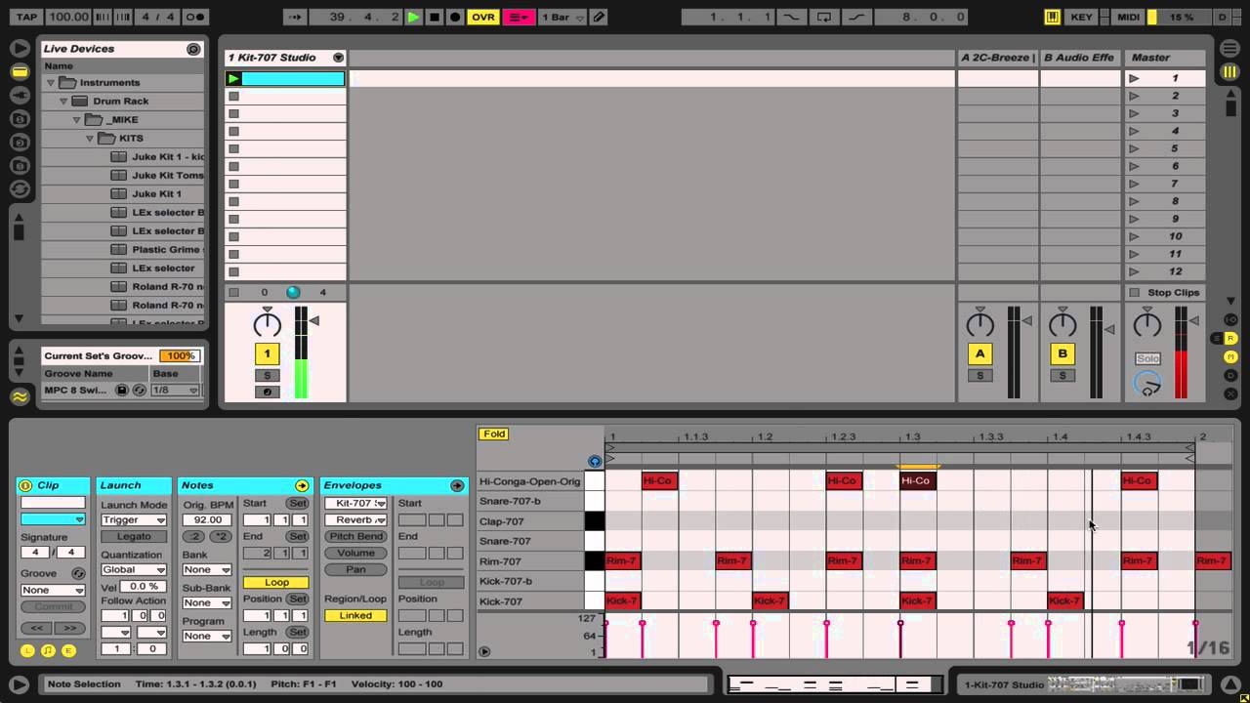This screenshot has height=703, width=1250.
Task: Toggle the M mixer section selector
Action: pyautogui.click(x=1230, y=356)
